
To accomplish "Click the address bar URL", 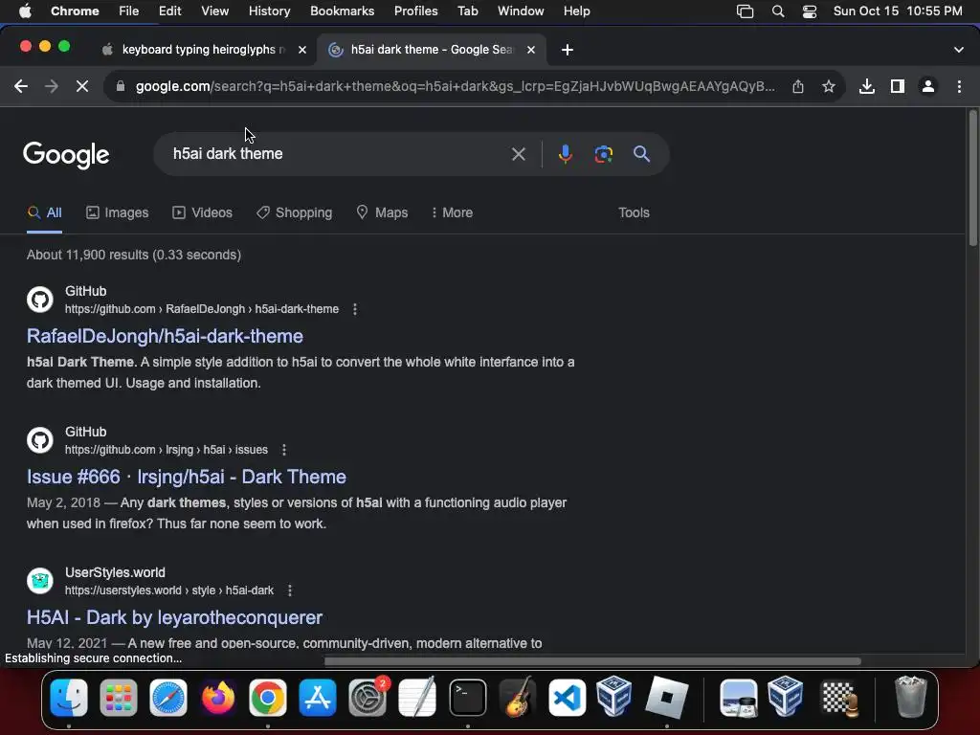I will point(455,86).
